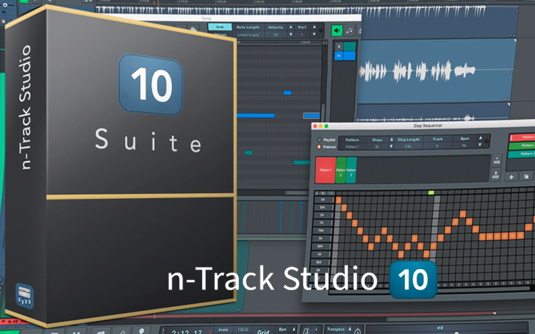
Task: Decrease Velocity with the down arrow
Action: click(x=290, y=34)
